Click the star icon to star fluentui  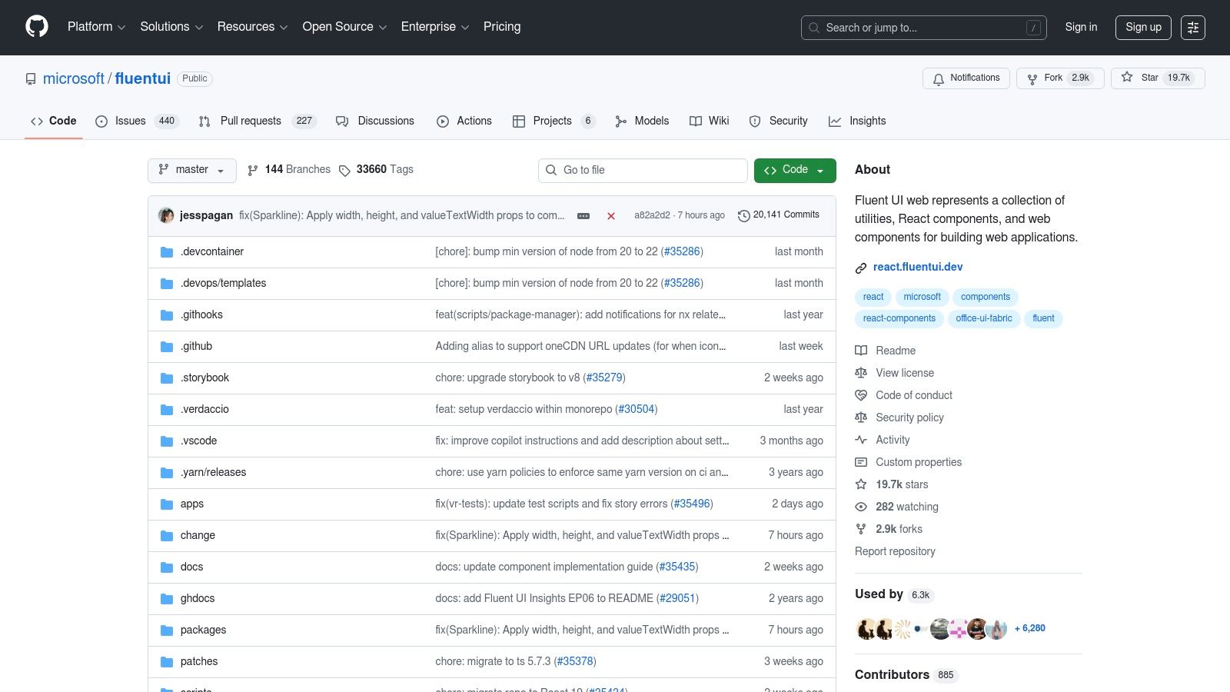click(1127, 78)
